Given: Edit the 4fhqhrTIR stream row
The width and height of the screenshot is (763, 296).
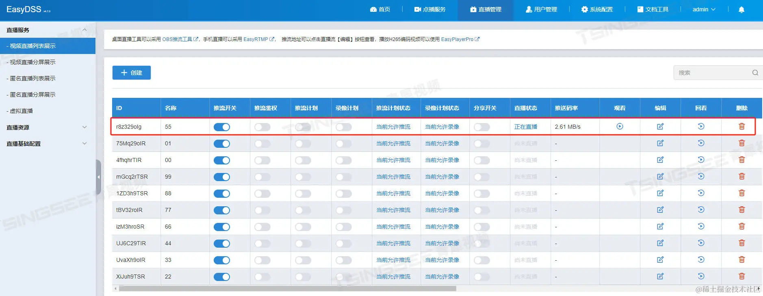Looking at the screenshot, I should 660,160.
